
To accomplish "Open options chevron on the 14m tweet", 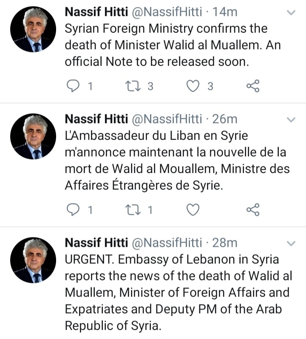I will click(x=291, y=13).
